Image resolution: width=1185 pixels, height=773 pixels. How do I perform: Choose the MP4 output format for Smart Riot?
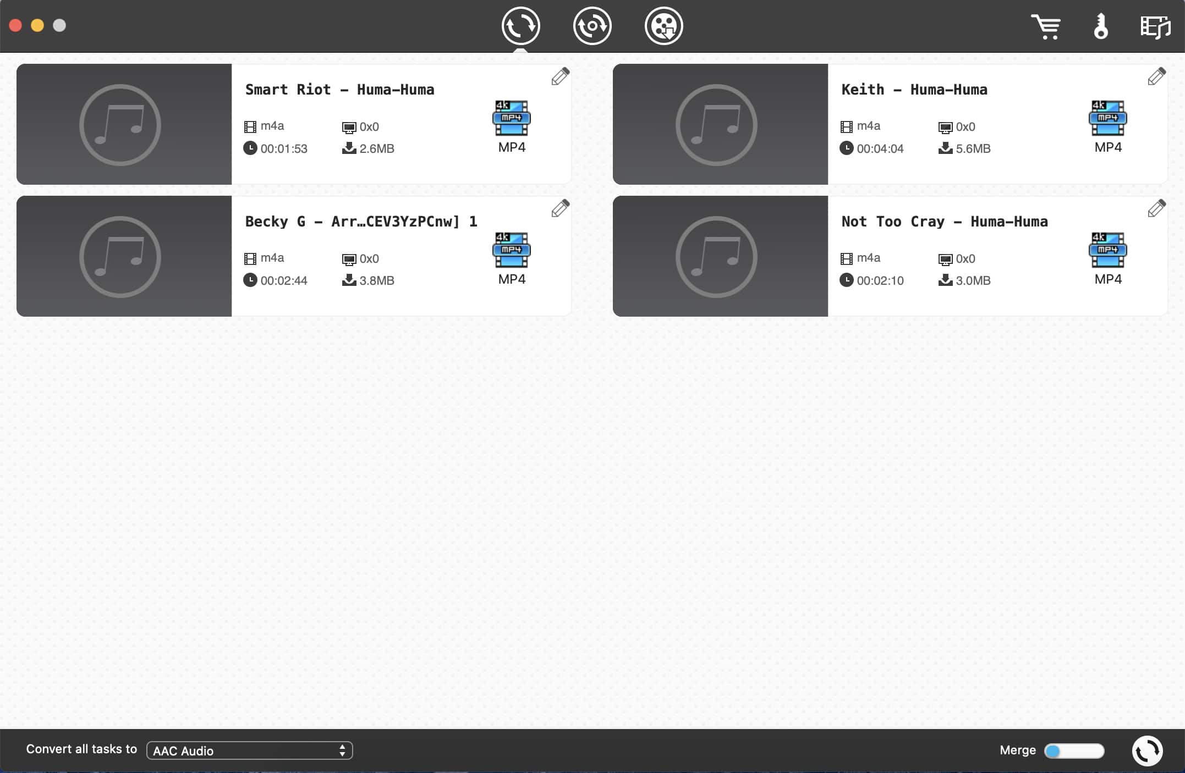[511, 118]
